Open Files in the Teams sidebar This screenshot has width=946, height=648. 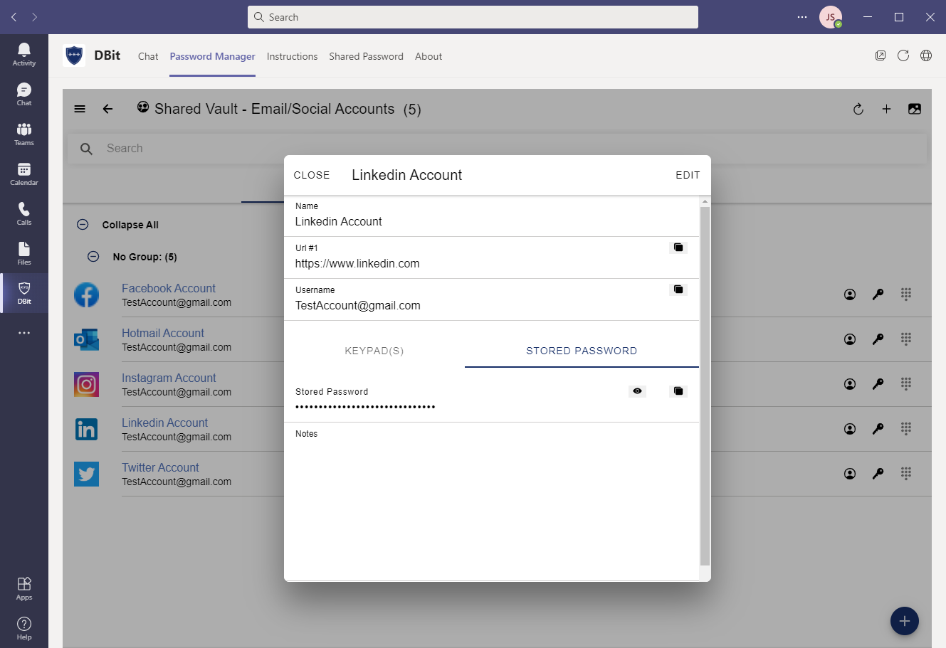click(24, 253)
